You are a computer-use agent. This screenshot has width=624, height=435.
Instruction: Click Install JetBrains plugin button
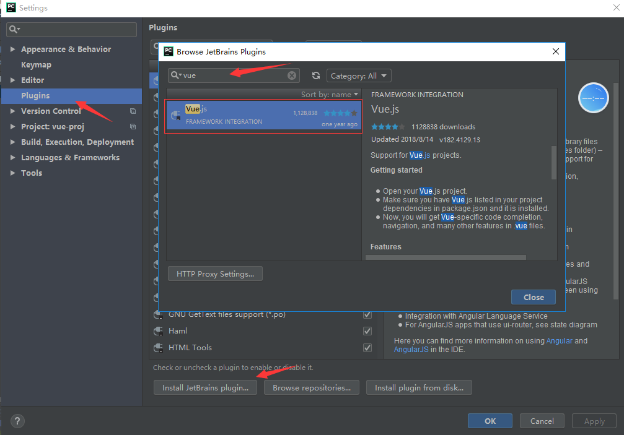point(205,388)
